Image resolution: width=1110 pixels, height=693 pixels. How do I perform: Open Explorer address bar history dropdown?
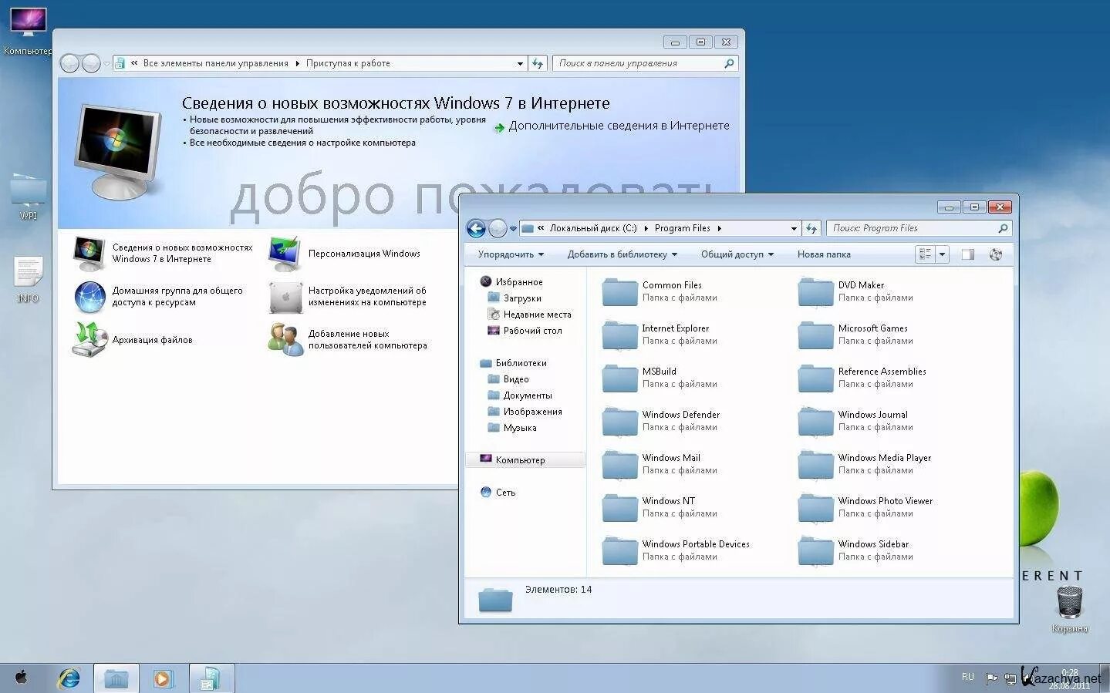pyautogui.click(x=794, y=228)
